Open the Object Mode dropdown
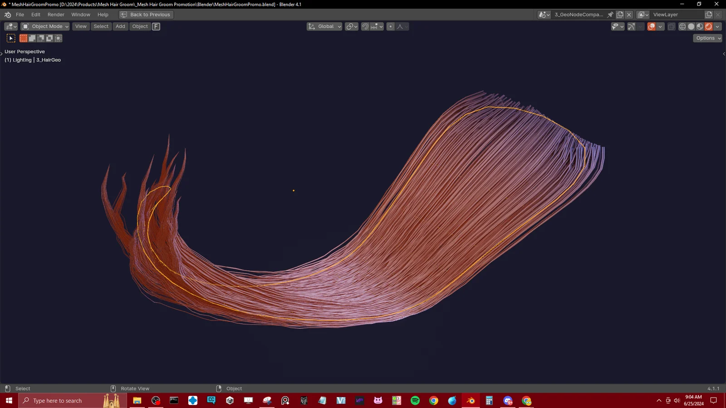 pos(44,26)
